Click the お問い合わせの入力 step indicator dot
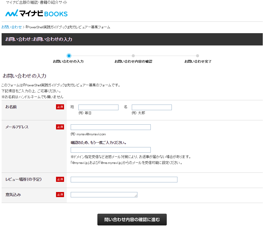 coord(69,56)
